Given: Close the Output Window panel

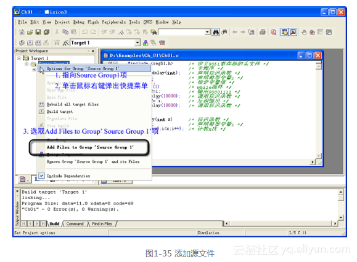Looking at the screenshot, I should click(17, 190).
